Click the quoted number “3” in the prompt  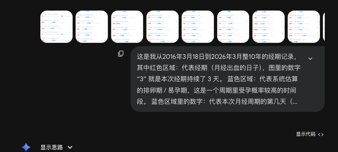tap(142, 79)
